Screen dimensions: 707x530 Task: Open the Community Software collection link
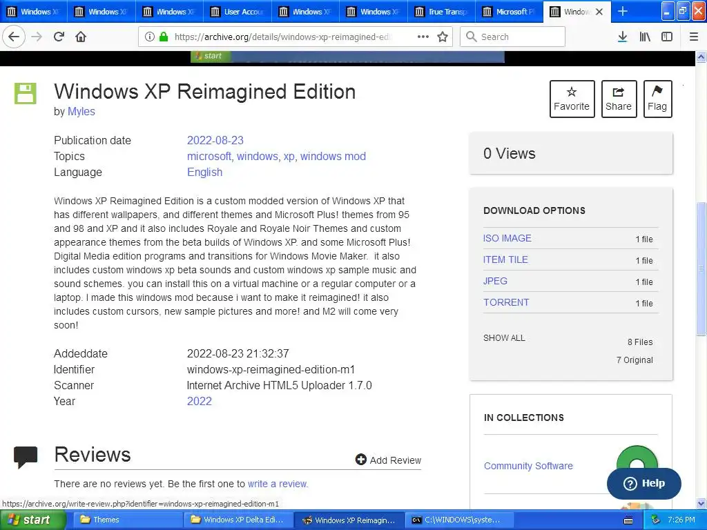[x=528, y=466]
